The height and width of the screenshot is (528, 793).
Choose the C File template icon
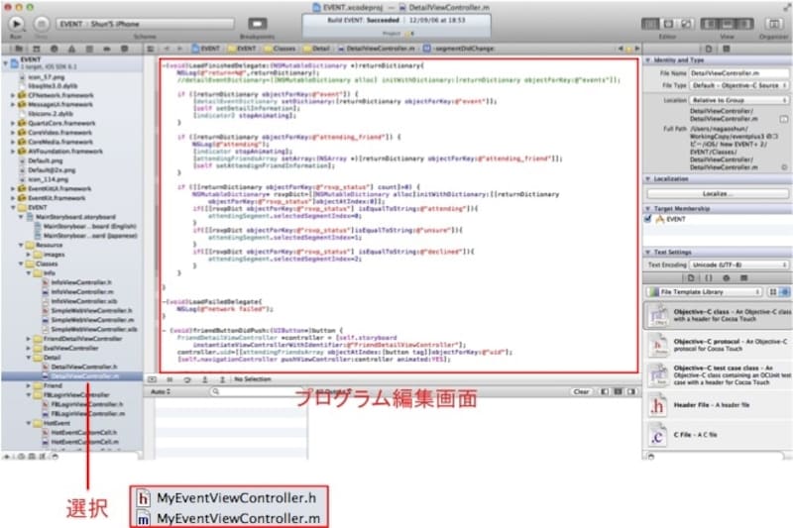pos(656,434)
